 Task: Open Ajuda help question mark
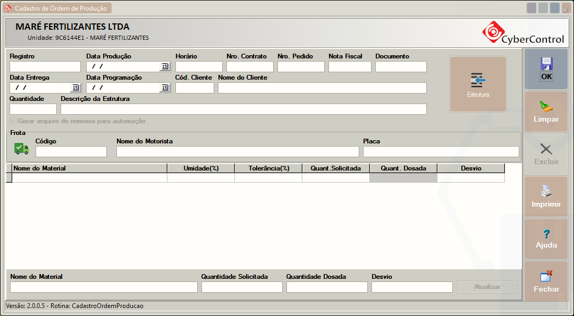546,239
